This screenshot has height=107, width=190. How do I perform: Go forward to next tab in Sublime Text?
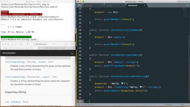80,5
